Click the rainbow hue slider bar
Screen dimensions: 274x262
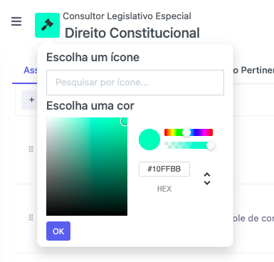click(189, 132)
